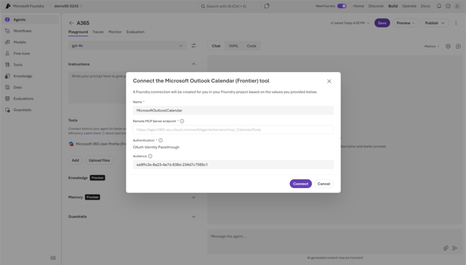
Task: Open the more options vertical dots
Action: (456, 23)
